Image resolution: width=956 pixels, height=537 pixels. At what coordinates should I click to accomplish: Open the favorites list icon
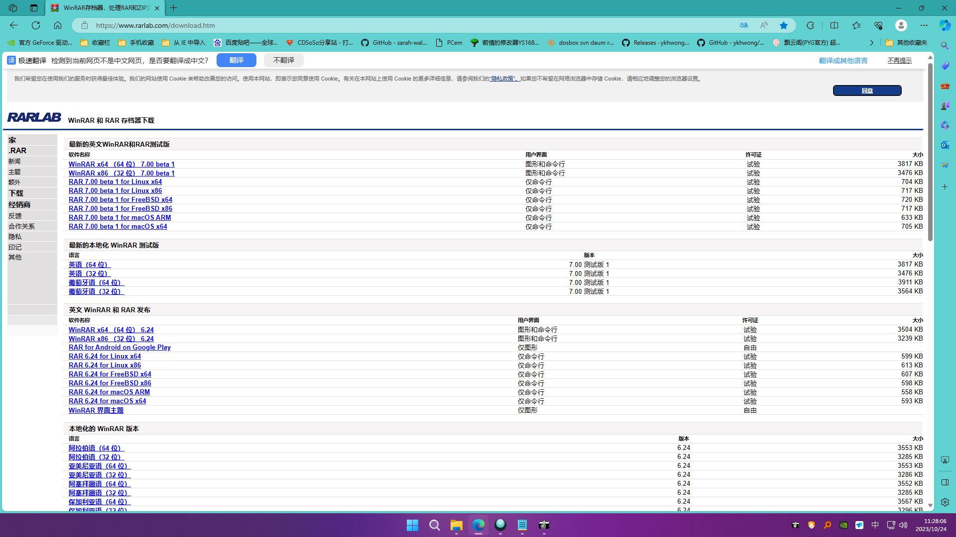coord(856,25)
